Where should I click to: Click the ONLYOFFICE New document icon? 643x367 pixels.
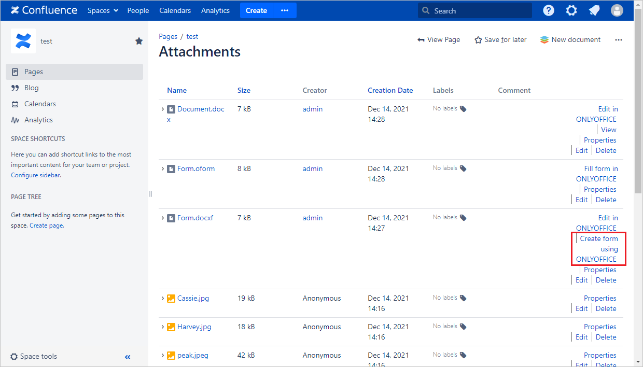point(544,39)
